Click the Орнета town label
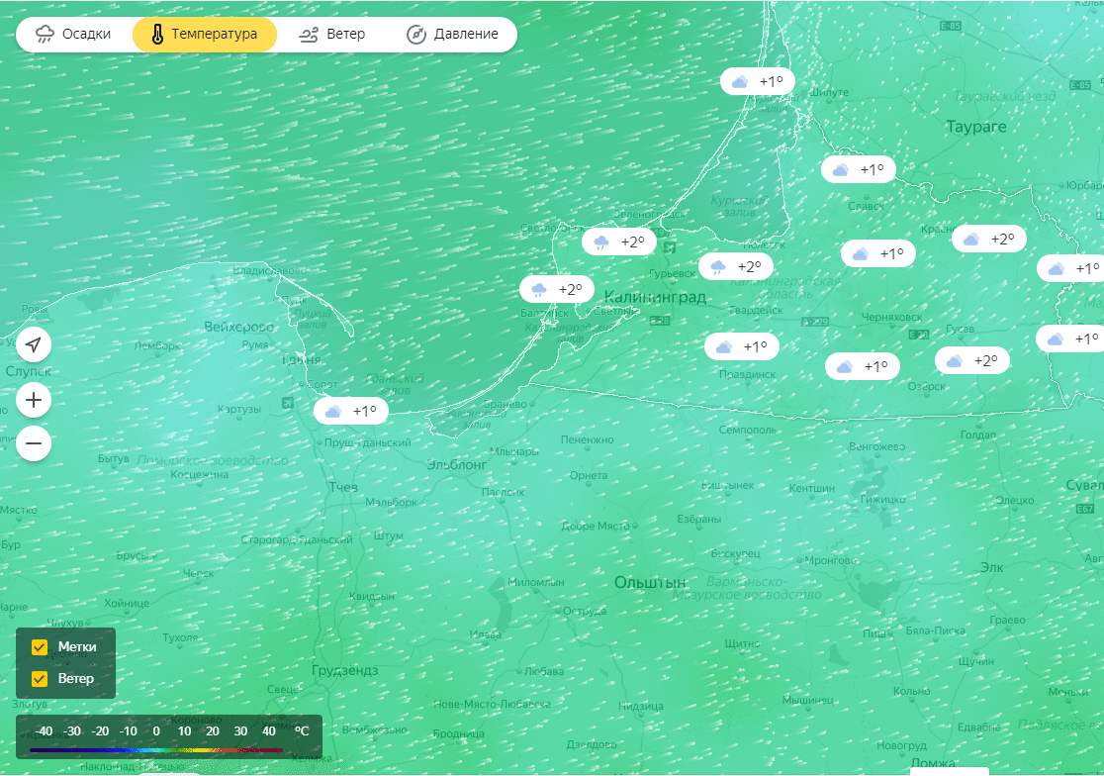1104x776 pixels. (588, 475)
